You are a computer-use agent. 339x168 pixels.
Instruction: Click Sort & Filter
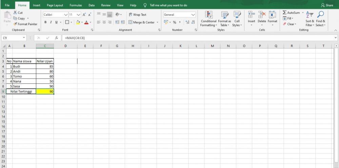tap(310, 19)
